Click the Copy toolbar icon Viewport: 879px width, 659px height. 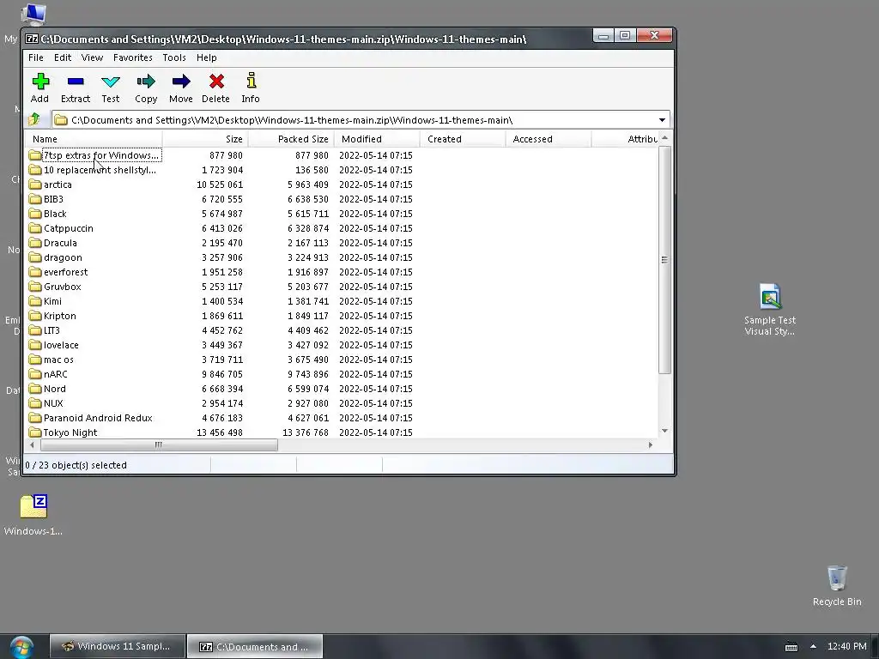[146, 82]
